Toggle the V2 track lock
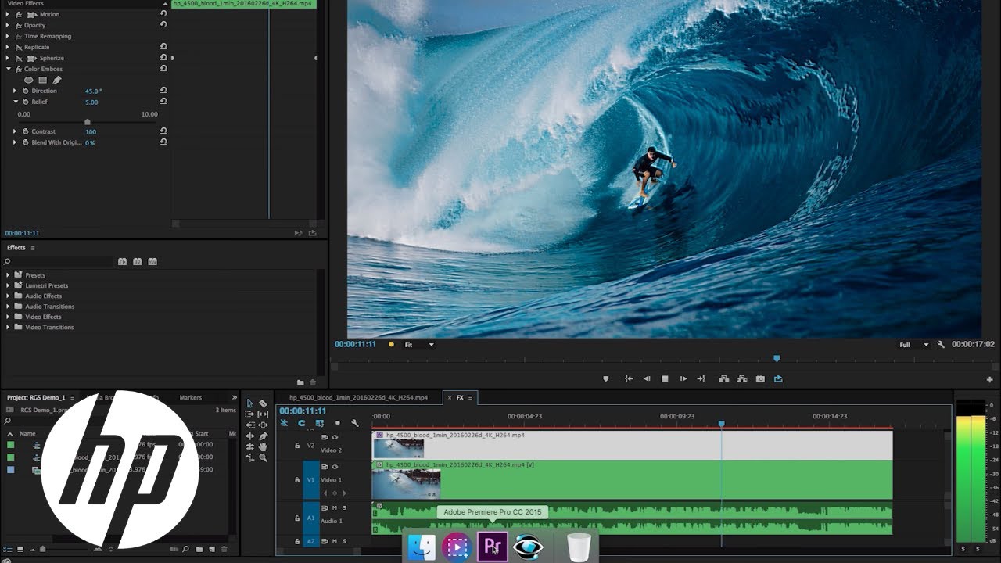 coord(297,446)
